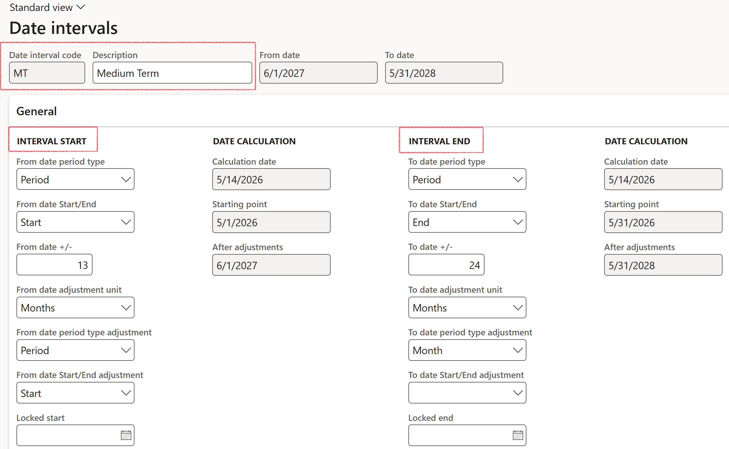Edit the Description field Medium Term

[172, 73]
